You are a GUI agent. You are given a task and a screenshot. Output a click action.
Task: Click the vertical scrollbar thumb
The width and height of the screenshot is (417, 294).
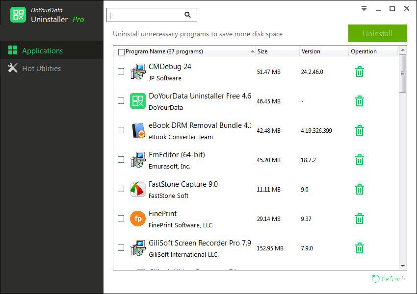tap(403, 73)
